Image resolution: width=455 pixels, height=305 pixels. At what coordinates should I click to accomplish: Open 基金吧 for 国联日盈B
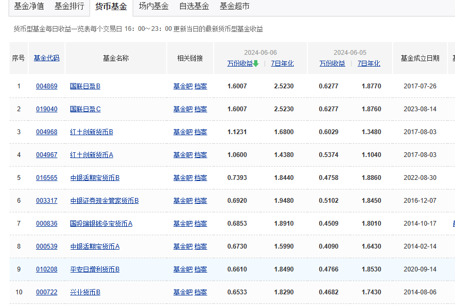coord(183,86)
